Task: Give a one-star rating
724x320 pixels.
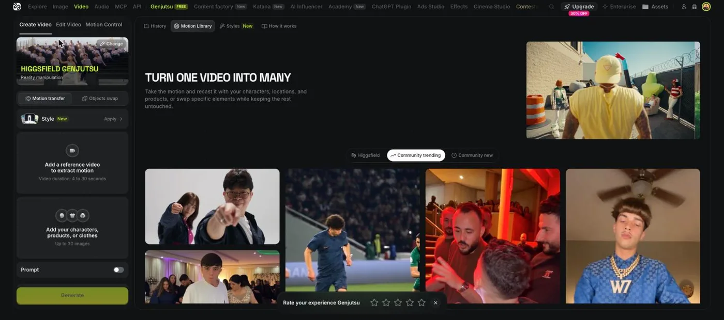Action: tap(374, 302)
